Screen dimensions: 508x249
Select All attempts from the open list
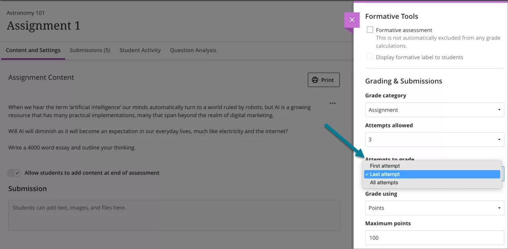(384, 182)
